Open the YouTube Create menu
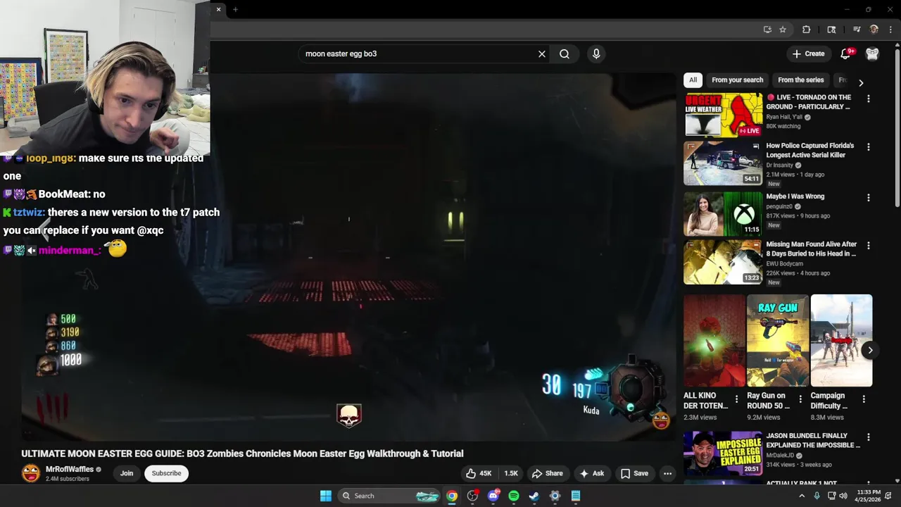 (x=808, y=54)
